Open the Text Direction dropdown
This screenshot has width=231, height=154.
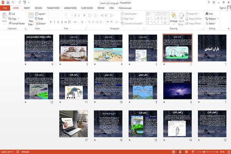129,14
